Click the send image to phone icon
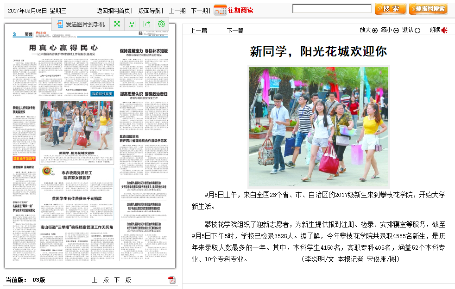 60,24
